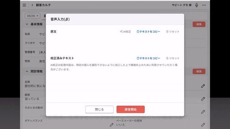The height and width of the screenshot is (129, 230).
Task: Click the back arrow beside 顧客カルテ
Action: 32,5
